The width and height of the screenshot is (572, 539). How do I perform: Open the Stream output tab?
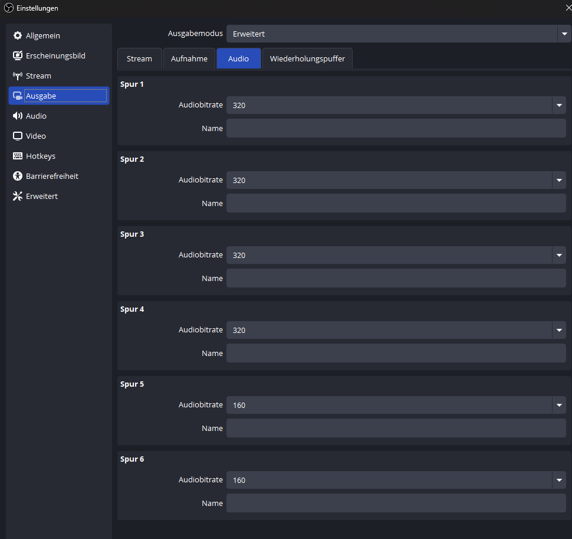(x=139, y=59)
